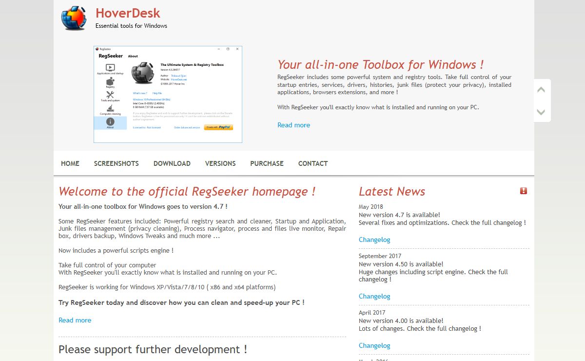Click the red alert icon beside Latest News
Image resolution: width=585 pixels, height=361 pixels.
(x=524, y=191)
